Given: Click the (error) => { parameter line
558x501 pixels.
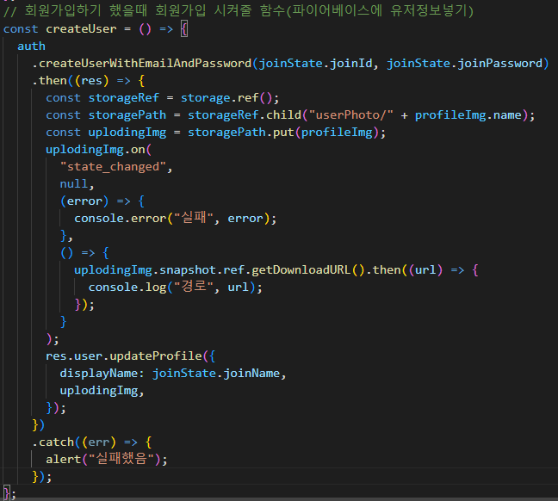Looking at the screenshot, I should click(102, 201).
